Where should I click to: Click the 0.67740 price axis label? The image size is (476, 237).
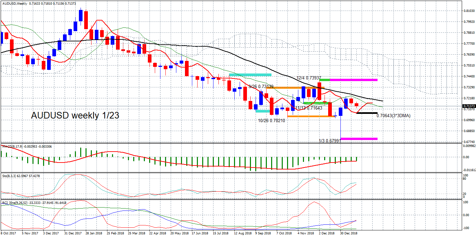(469, 142)
